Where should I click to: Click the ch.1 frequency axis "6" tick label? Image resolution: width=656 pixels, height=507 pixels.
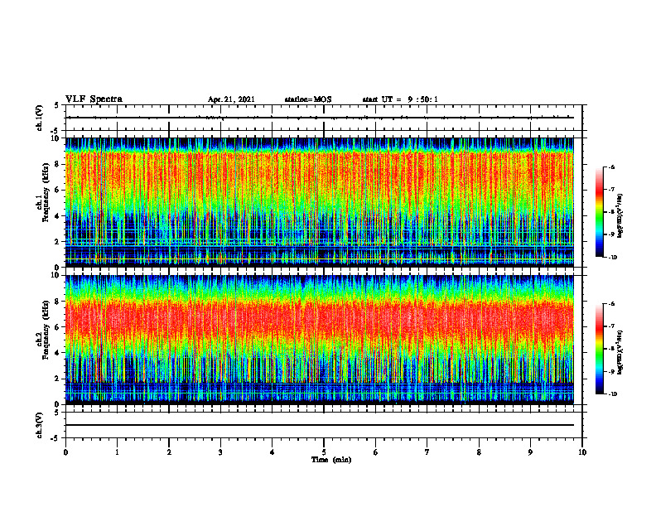58,190
